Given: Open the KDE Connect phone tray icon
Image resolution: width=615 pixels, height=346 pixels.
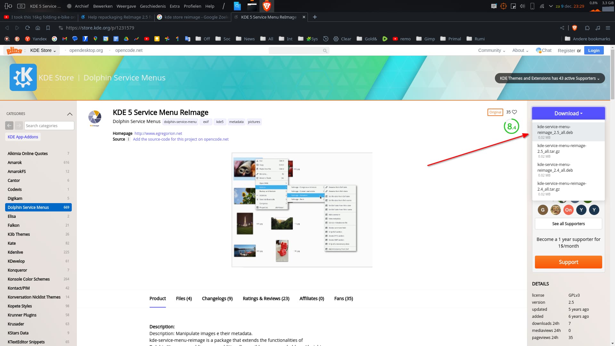Looking at the screenshot, I should (x=532, y=6).
